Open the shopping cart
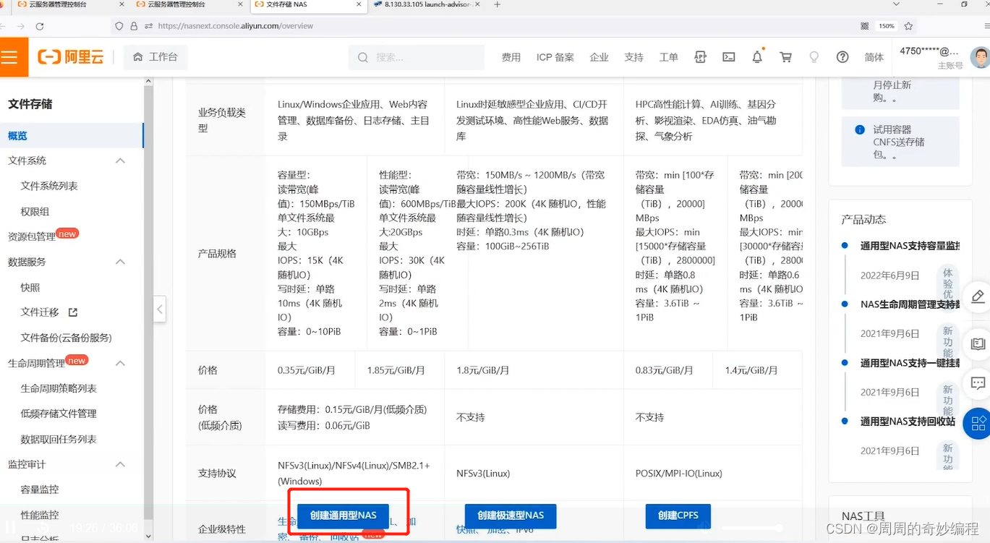This screenshot has width=990, height=543. (x=786, y=57)
